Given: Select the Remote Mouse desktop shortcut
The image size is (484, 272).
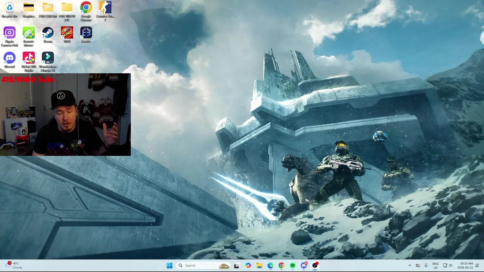Looking at the screenshot, I should point(29,37).
